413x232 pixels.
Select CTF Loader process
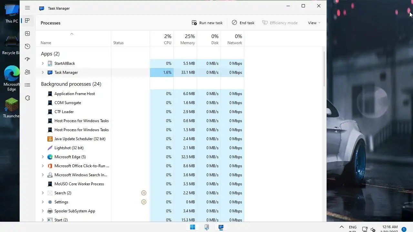click(x=140, y=112)
